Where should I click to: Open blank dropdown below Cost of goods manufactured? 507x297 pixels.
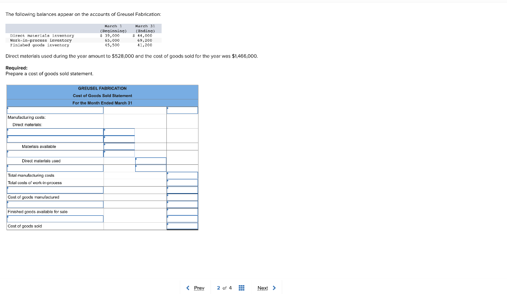coord(55,204)
